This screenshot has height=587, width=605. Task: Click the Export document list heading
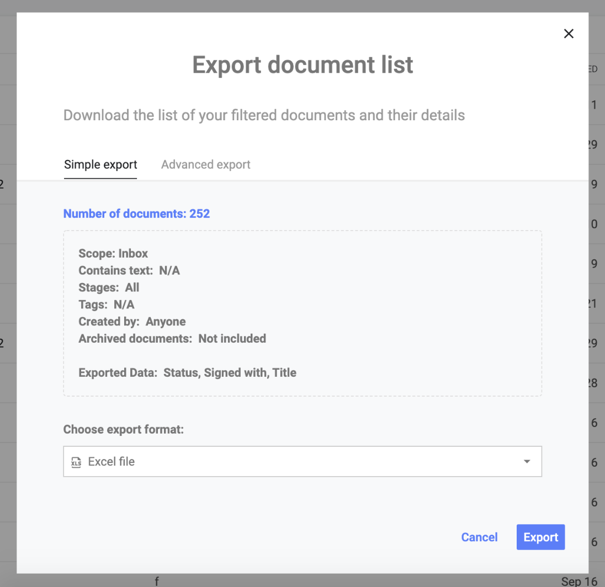pos(302,65)
